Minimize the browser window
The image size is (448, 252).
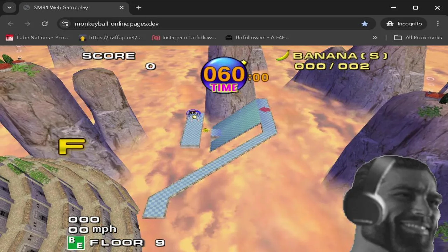pyautogui.click(x=394, y=7)
